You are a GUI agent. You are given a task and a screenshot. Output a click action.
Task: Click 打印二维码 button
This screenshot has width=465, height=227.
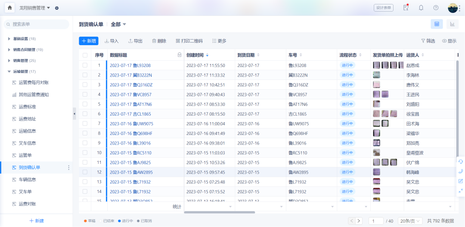[189, 41]
